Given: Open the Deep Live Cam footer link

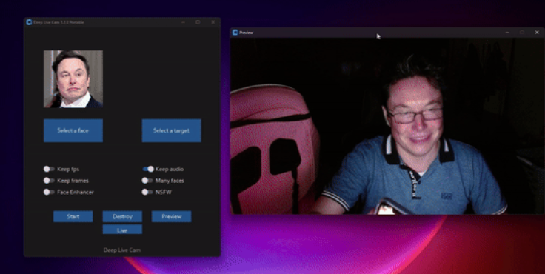Looking at the screenshot, I should [122, 250].
